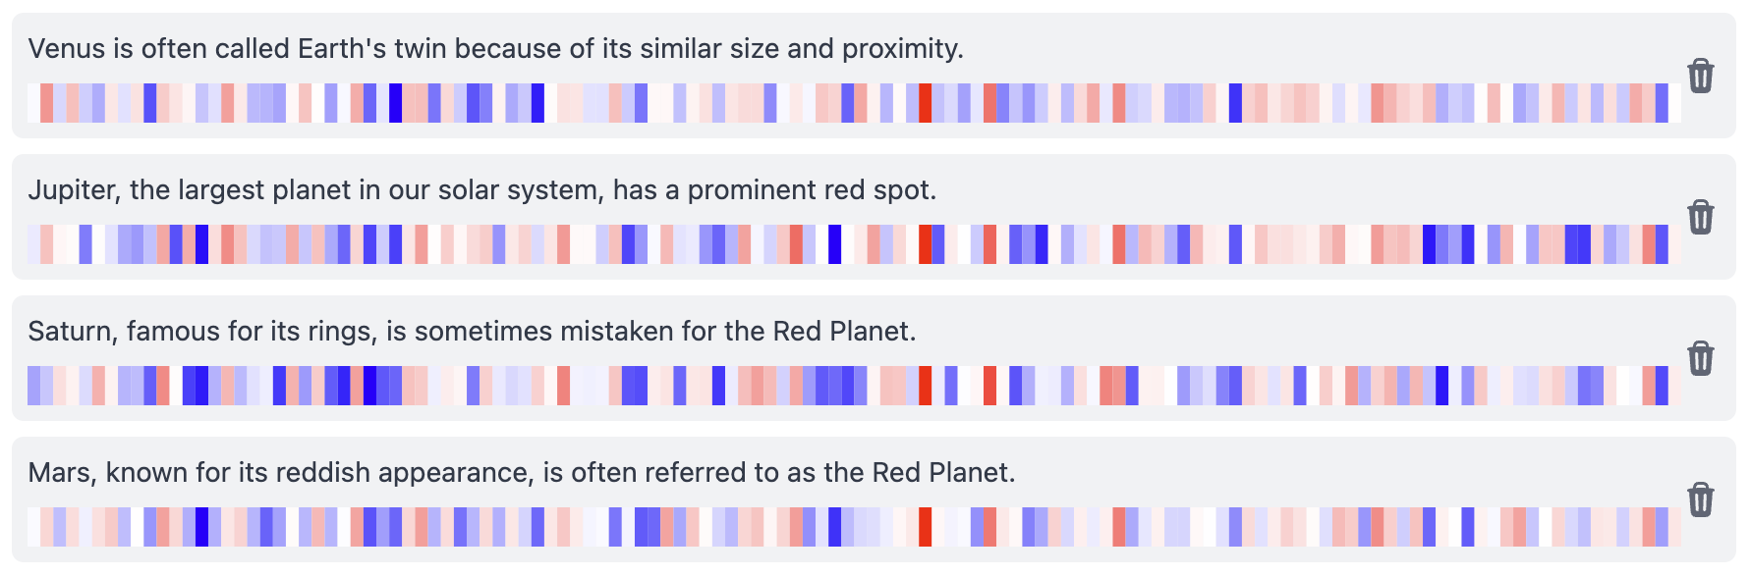The height and width of the screenshot is (577, 1750).
Task: Remove the Mars sentence with trash icon
Action: click(x=1701, y=499)
